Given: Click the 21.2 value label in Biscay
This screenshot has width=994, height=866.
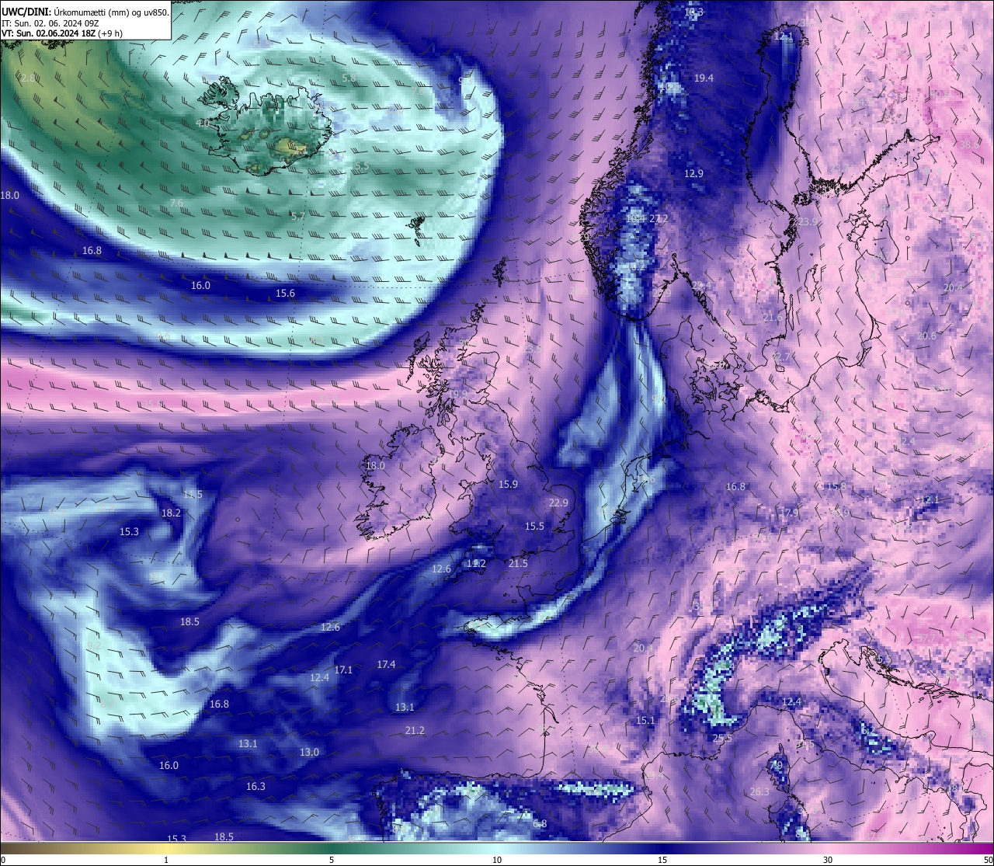Looking at the screenshot, I should tap(415, 730).
